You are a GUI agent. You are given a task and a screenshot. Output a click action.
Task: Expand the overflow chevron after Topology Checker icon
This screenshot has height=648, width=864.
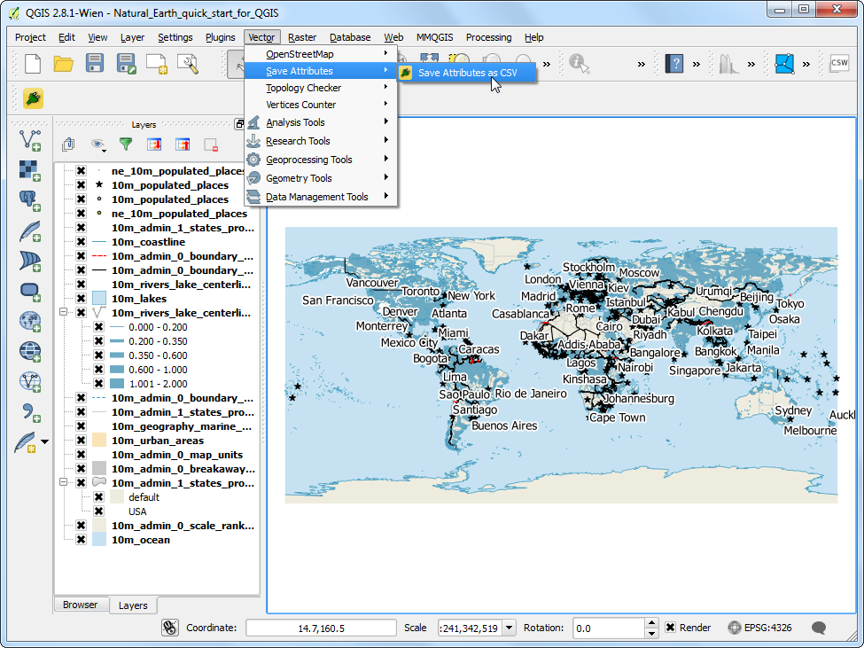click(806, 64)
